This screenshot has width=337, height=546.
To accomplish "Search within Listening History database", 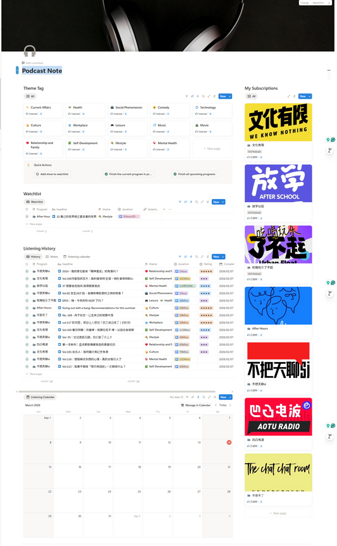I will coord(197,257).
